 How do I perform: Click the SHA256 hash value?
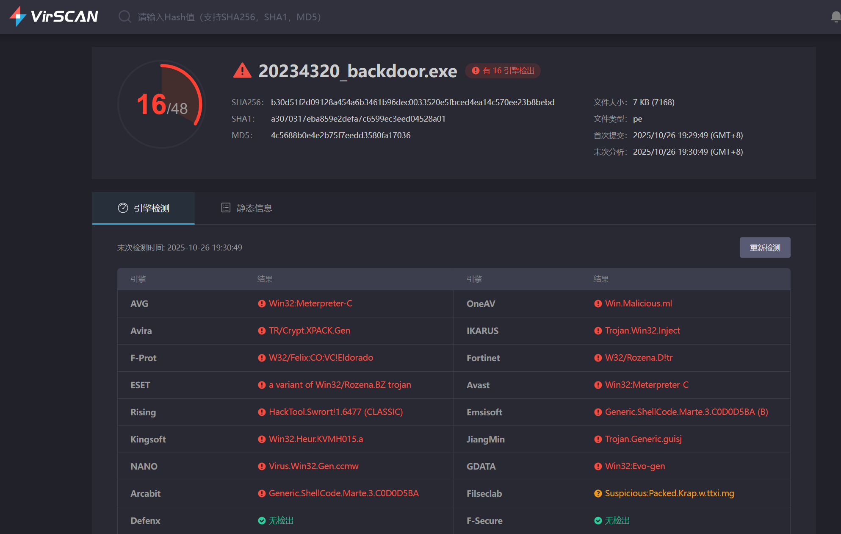coord(412,103)
